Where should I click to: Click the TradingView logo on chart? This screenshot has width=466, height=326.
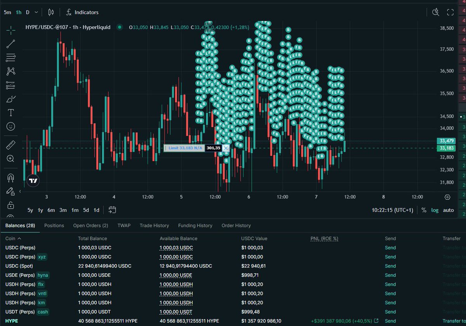point(33,181)
